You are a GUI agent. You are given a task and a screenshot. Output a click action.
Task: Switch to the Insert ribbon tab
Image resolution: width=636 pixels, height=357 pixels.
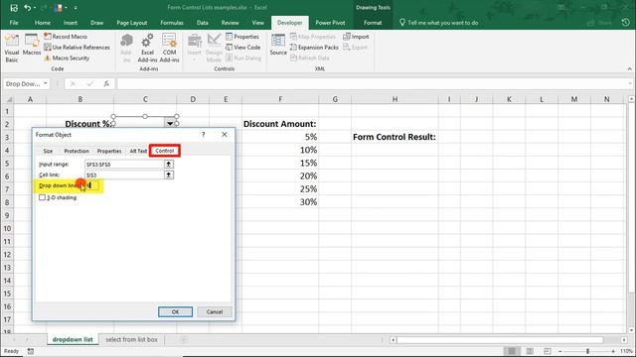coord(71,23)
